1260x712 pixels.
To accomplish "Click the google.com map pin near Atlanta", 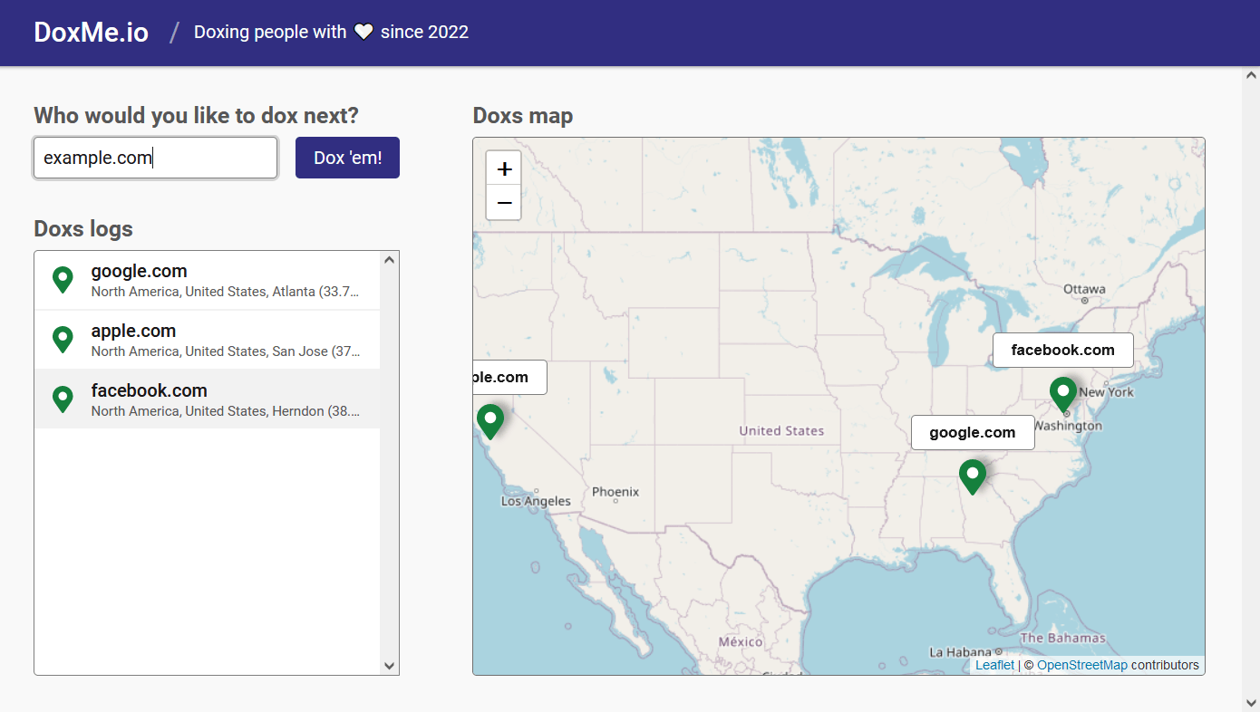I will [x=973, y=476].
